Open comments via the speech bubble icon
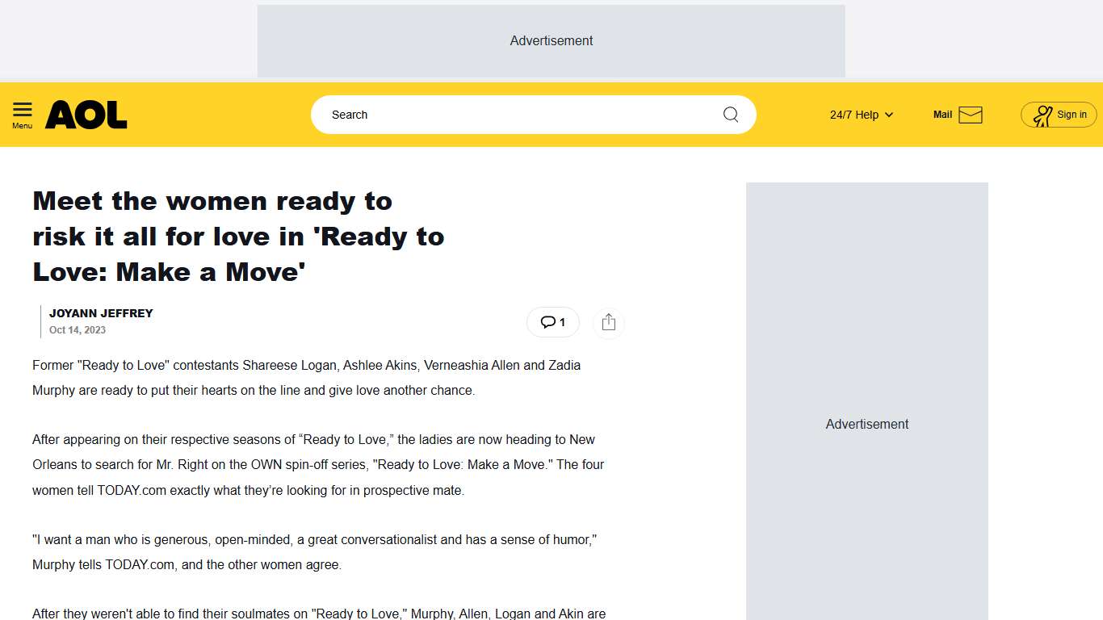 (x=547, y=321)
